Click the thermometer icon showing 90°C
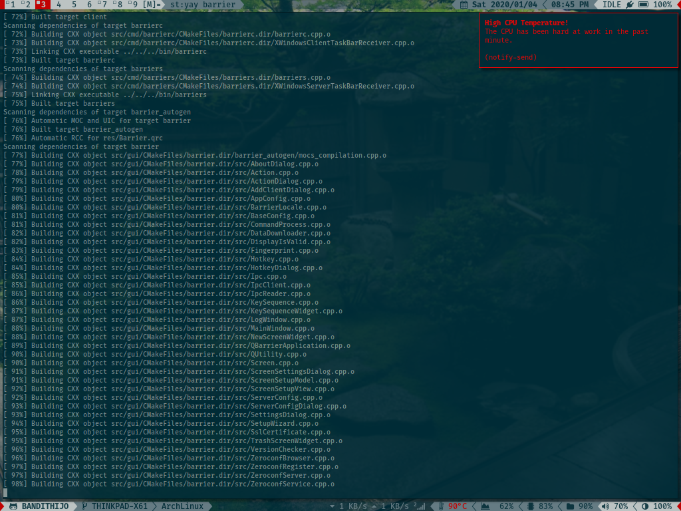The width and height of the screenshot is (681, 511). [442, 506]
